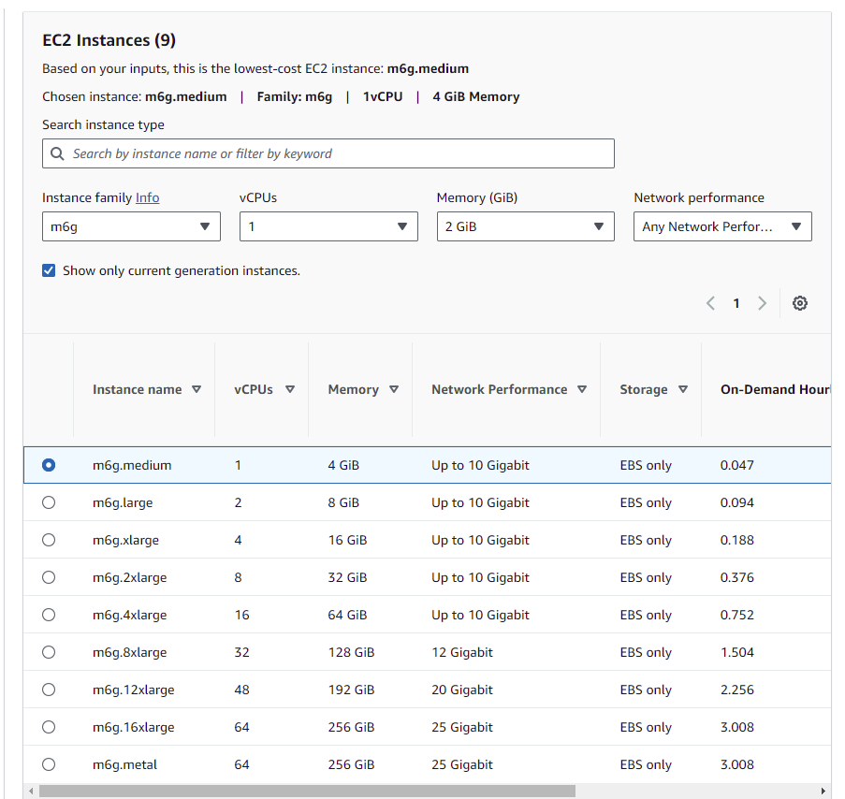Sort by Memory column arrow
845x799 pixels.
click(x=394, y=390)
